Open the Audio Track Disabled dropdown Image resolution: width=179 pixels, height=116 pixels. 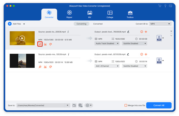pyautogui.click(x=107, y=44)
